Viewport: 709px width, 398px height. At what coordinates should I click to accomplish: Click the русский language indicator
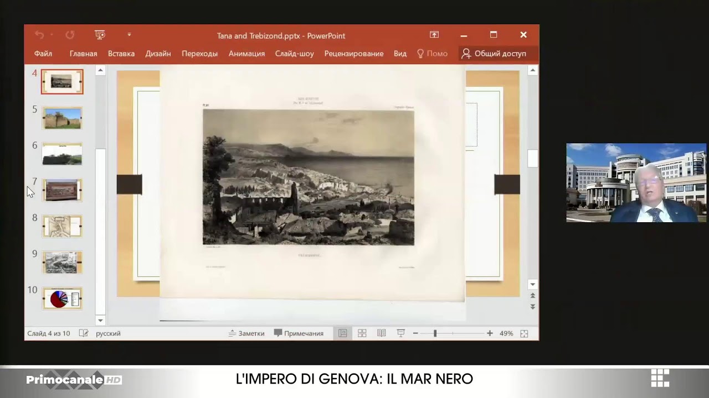(x=108, y=333)
